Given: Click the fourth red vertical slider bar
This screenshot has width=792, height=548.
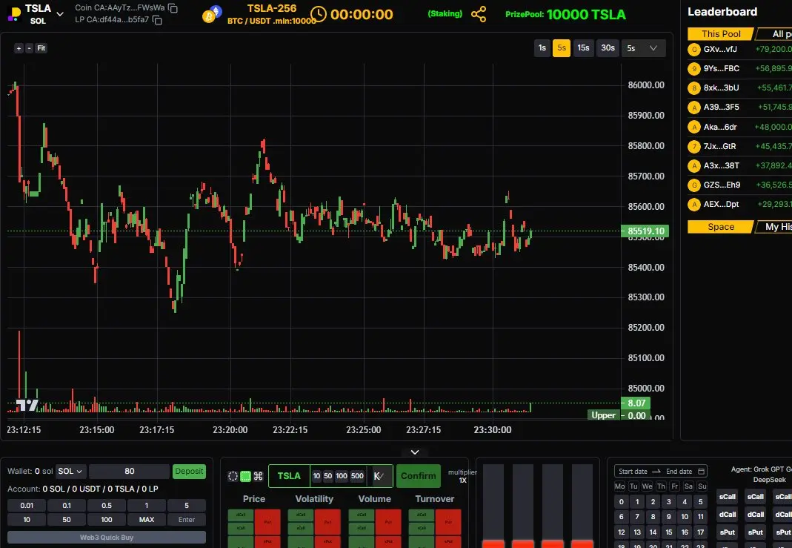Looking at the screenshot, I should [x=582, y=506].
